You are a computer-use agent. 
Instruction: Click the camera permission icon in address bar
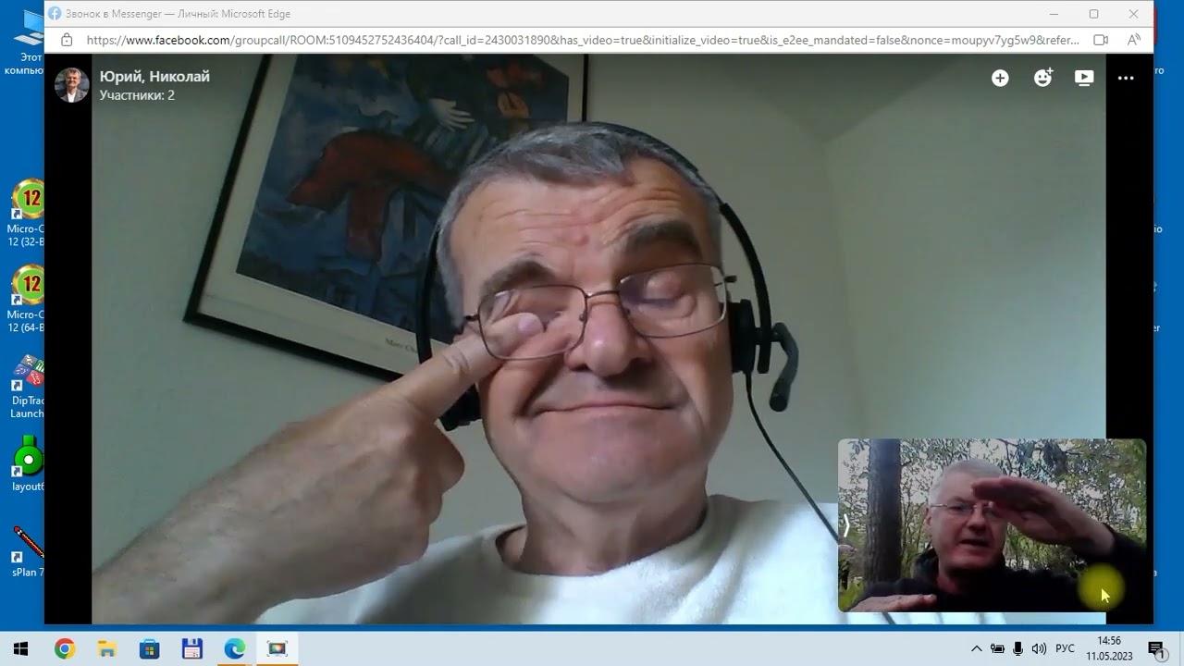click(1101, 40)
